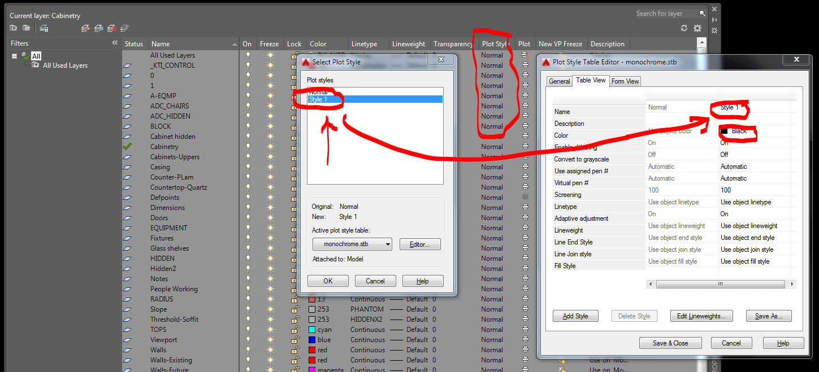The height and width of the screenshot is (372, 819).
Task: Click the Delete Layer icon
Action: point(112,28)
